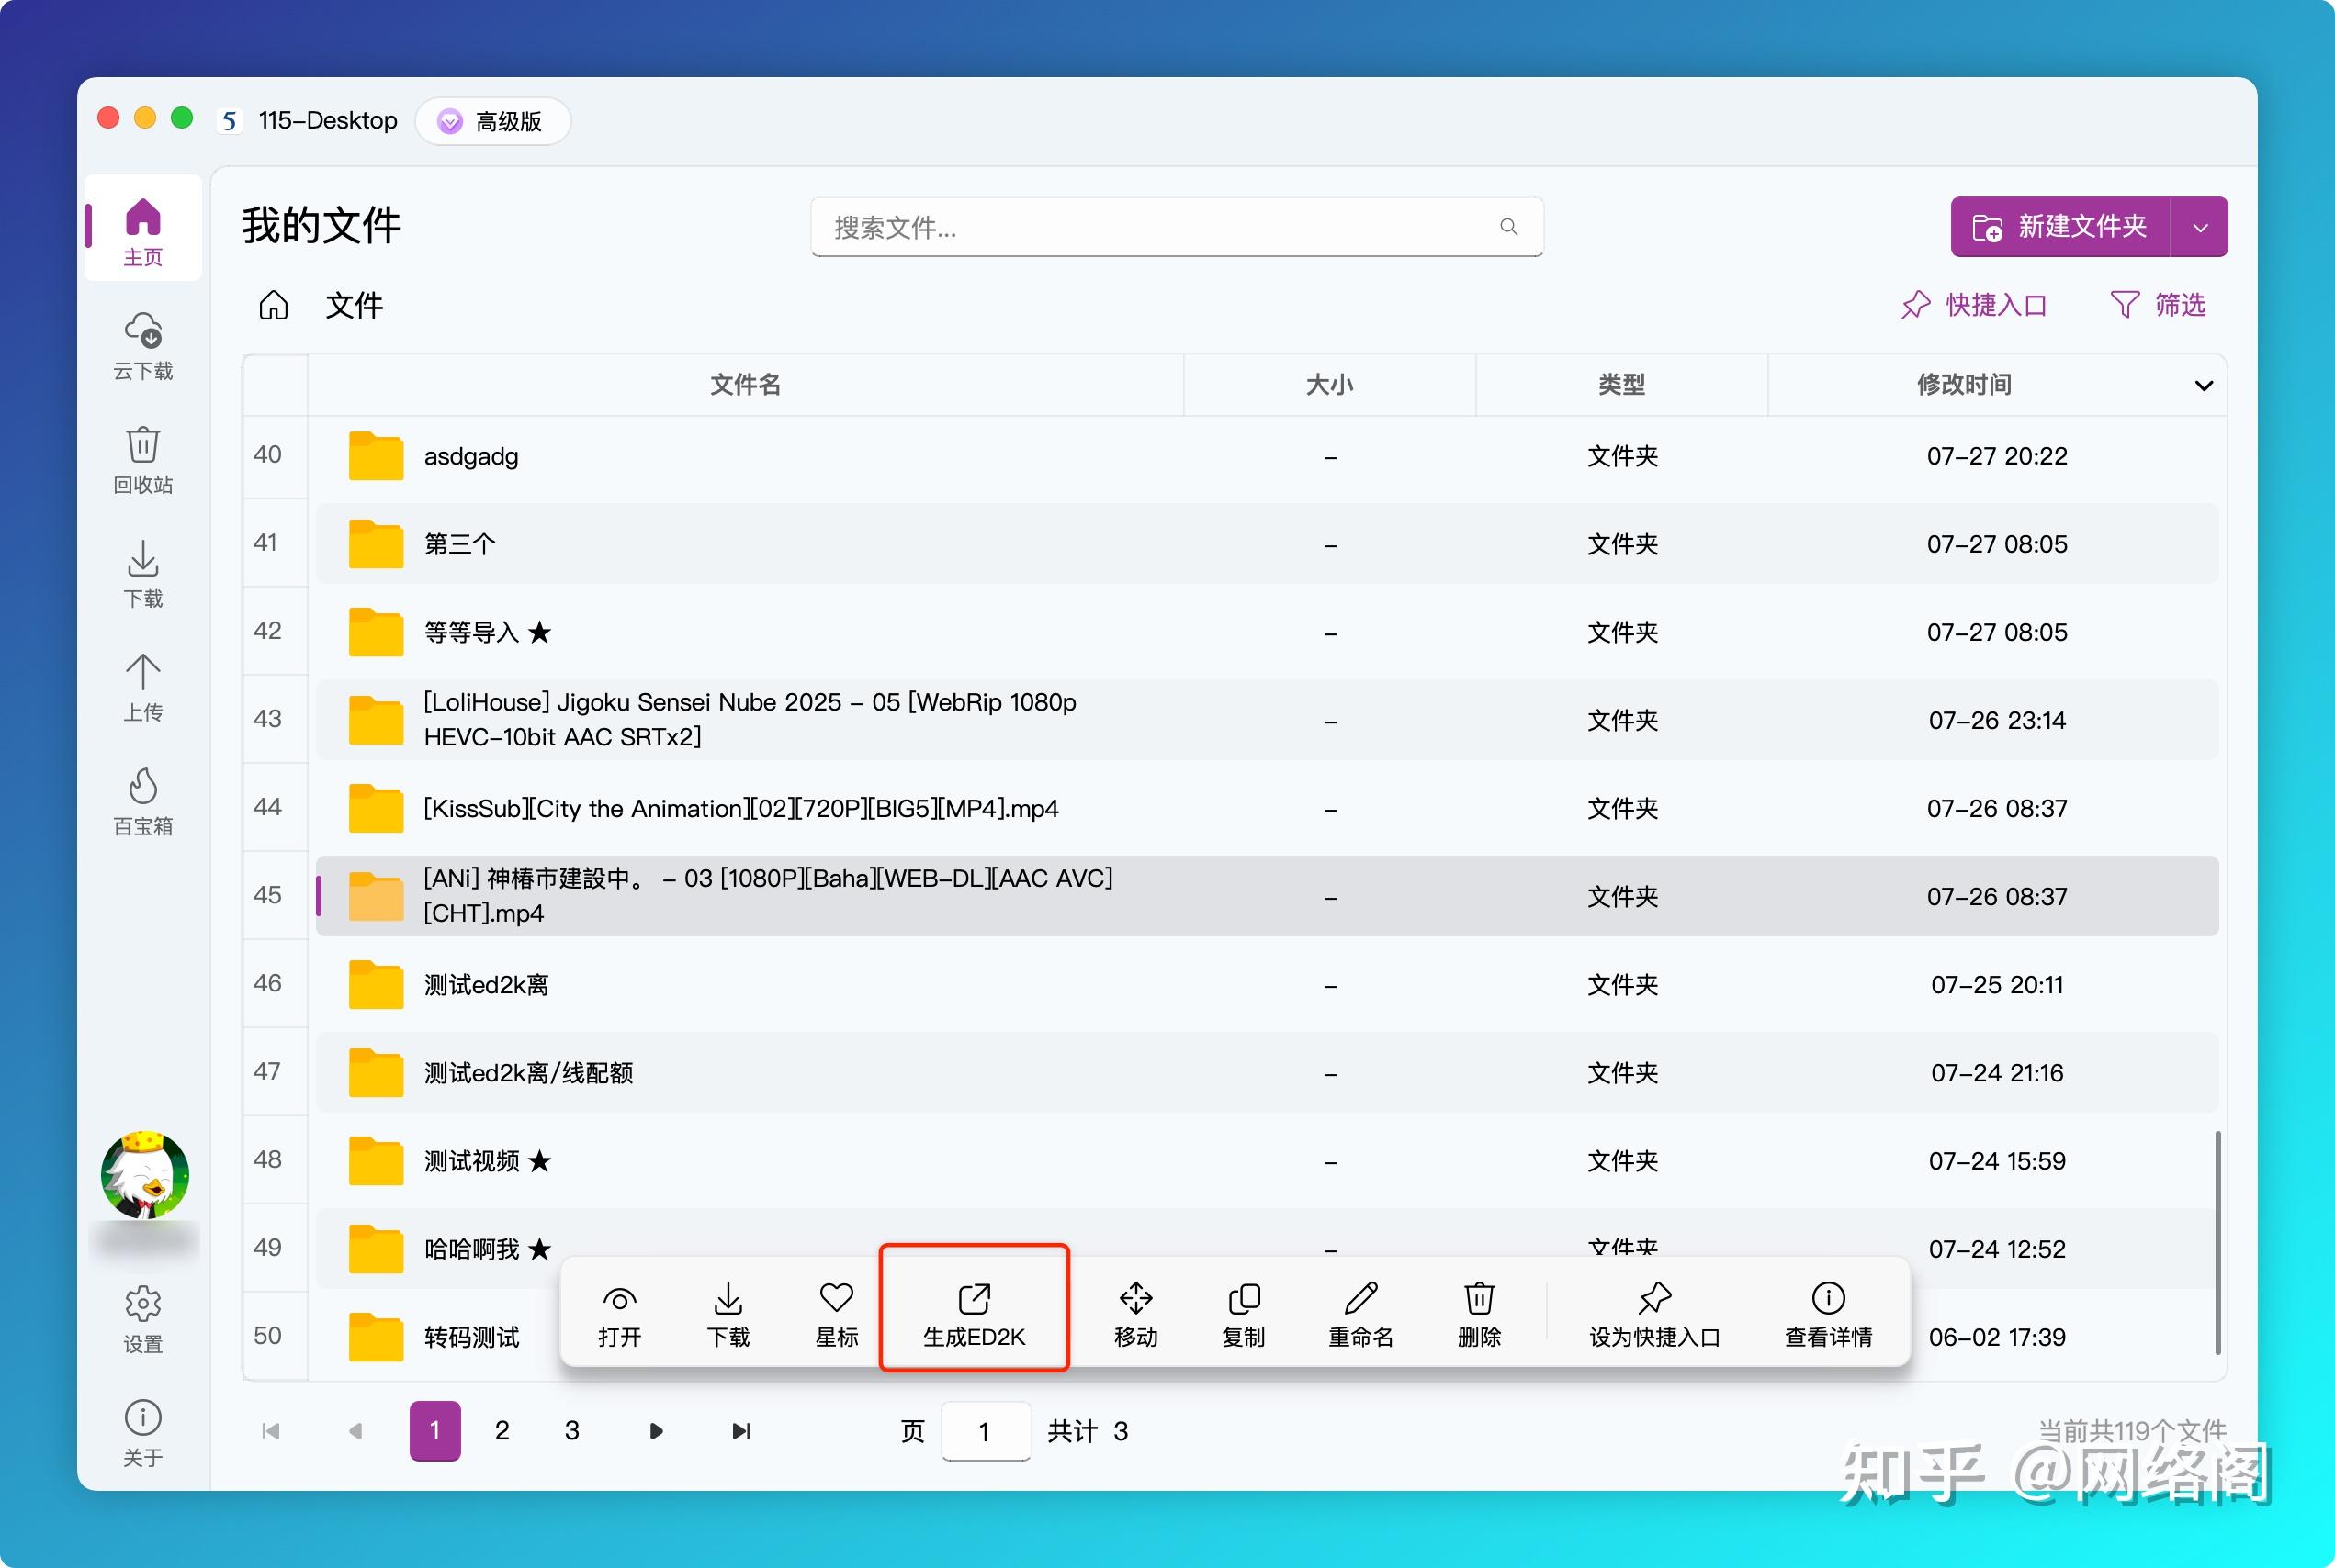
Task: Open 上传 uploads in sidebar
Action: [x=143, y=688]
